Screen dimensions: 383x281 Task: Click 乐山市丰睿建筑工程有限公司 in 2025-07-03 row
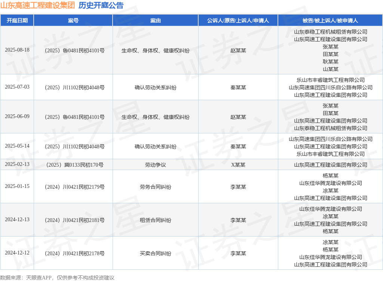point(331,80)
